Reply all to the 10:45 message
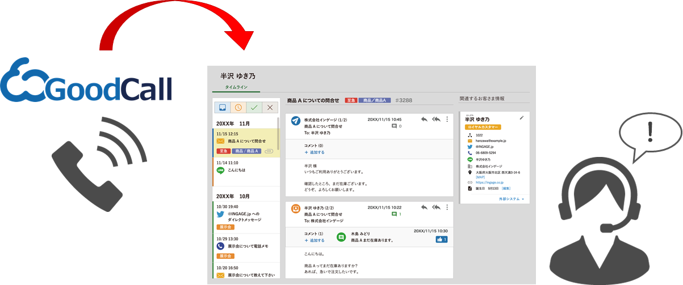Image resolution: width=683 pixels, height=285 pixels. (436, 120)
